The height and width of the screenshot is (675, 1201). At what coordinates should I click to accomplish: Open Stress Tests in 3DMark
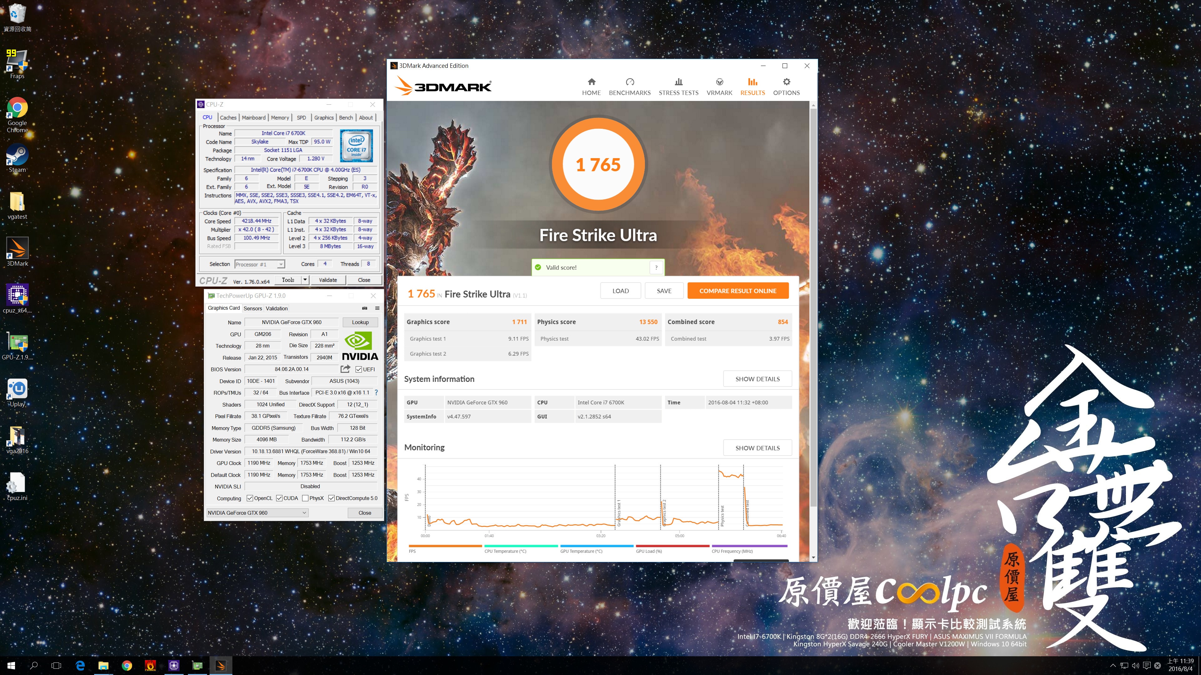coord(678,87)
